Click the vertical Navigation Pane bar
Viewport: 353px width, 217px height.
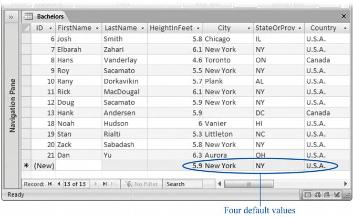pyautogui.click(x=12, y=106)
